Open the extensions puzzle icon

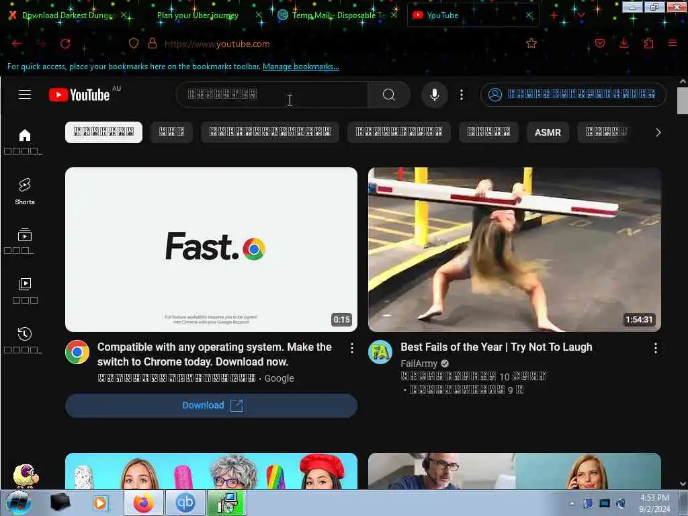pyautogui.click(x=648, y=43)
